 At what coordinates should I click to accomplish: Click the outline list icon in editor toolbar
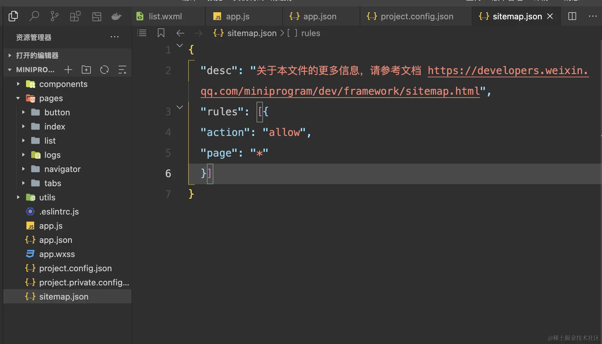[142, 33]
